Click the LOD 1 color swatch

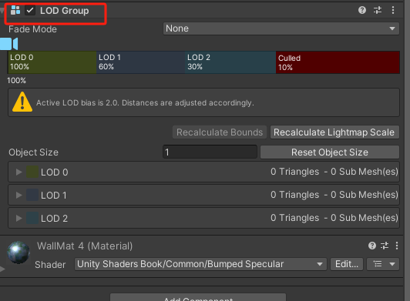[x=32, y=195]
